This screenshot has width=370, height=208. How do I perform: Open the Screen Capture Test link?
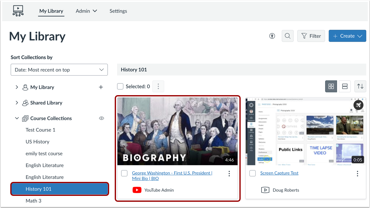tap(279, 173)
